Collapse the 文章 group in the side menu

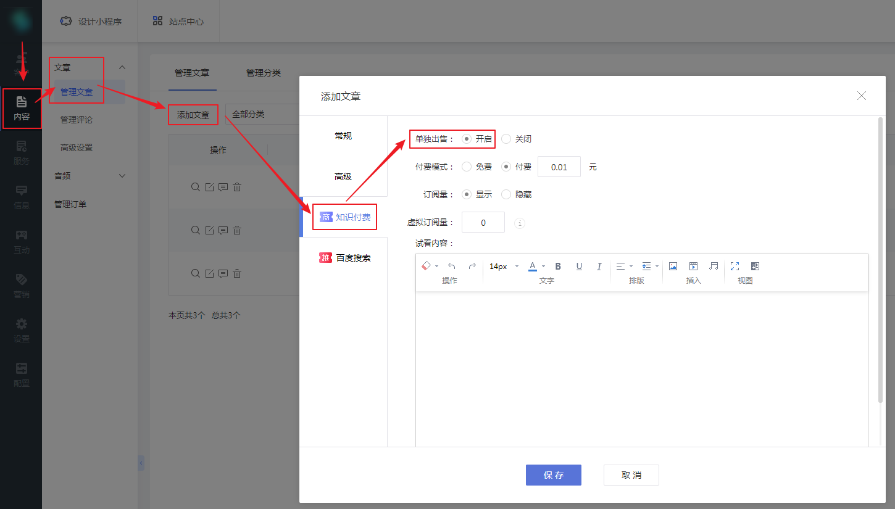122,67
